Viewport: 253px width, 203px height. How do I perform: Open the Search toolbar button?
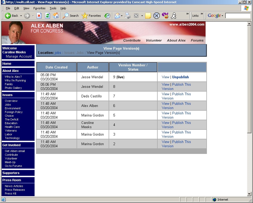70,16
